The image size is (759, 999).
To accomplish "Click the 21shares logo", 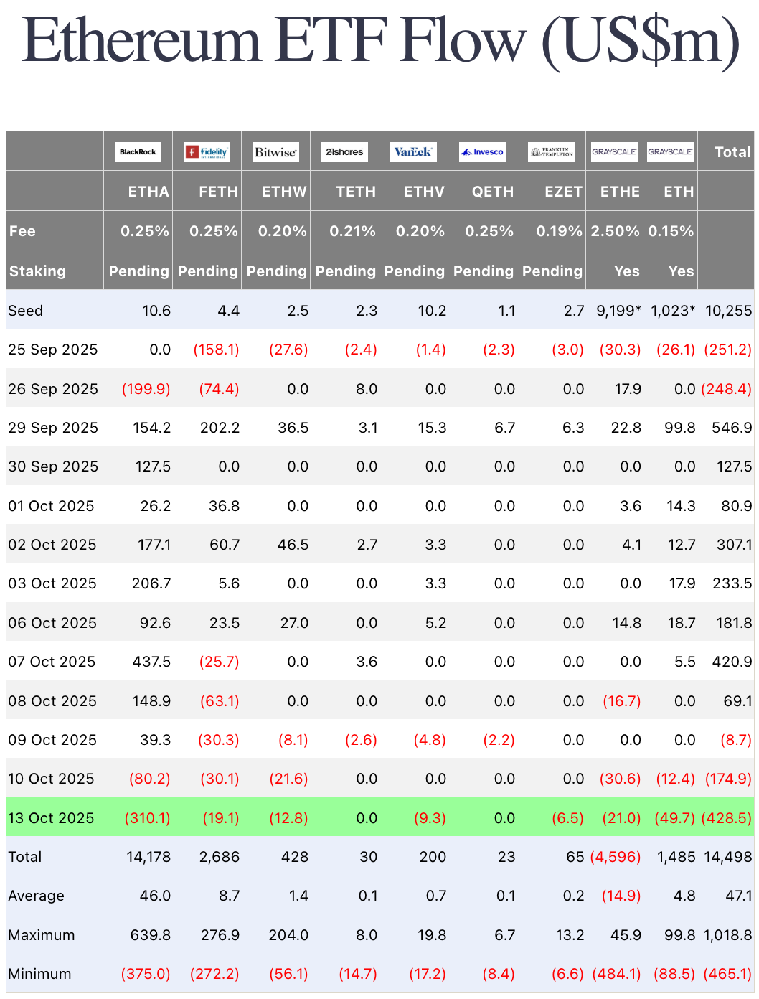I will tap(344, 152).
